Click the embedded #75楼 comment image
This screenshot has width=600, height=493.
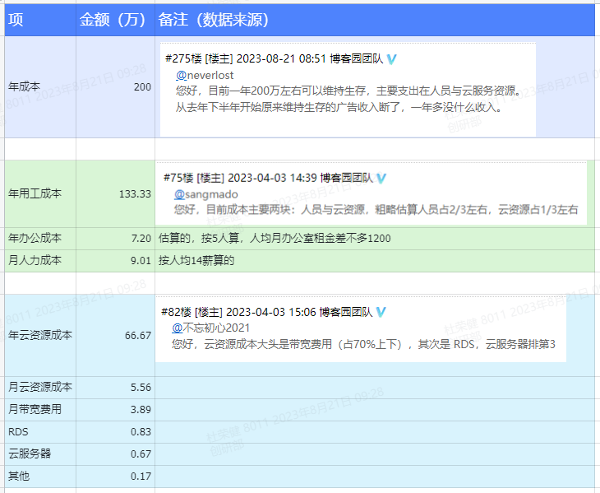tap(371, 193)
